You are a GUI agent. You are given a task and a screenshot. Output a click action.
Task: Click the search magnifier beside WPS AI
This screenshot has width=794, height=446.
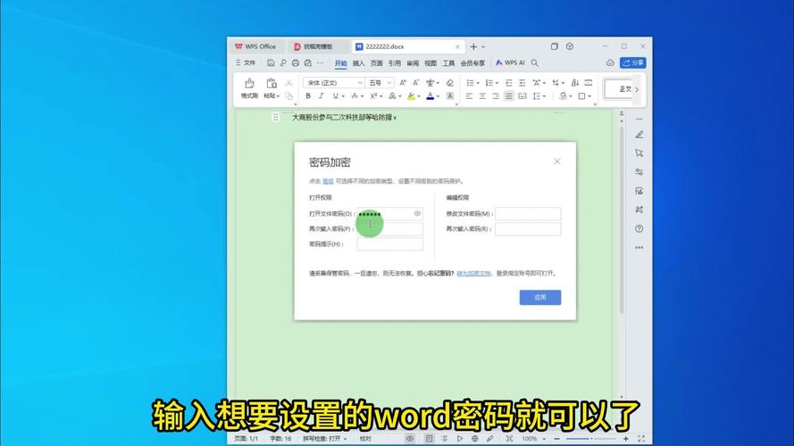pyautogui.click(x=535, y=62)
